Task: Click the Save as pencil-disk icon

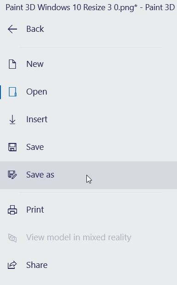Action: pyautogui.click(x=12, y=175)
